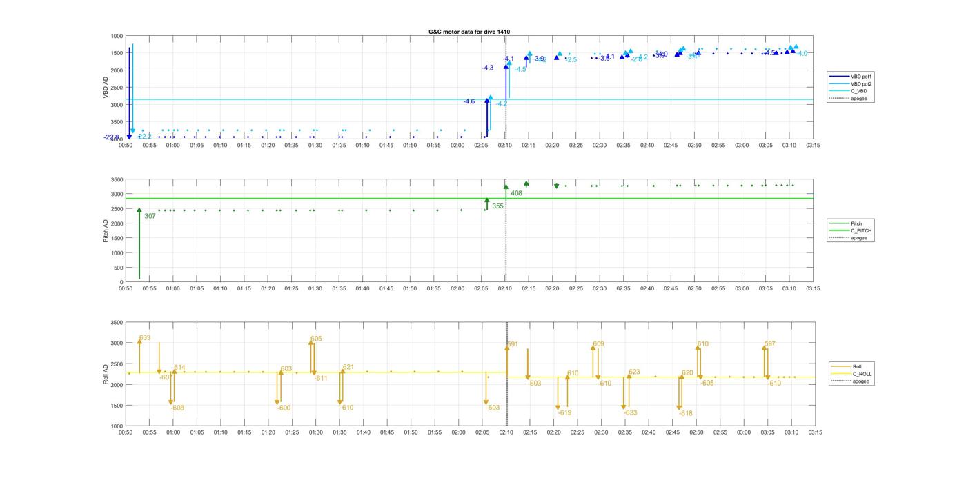Click the light-blue "-2.5" VBD label
The height and width of the screenshot is (478, 966).
point(571,60)
